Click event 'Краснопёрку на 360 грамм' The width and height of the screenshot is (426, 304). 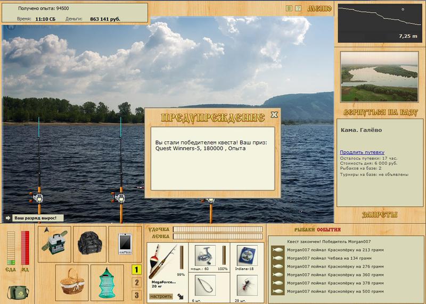(x=335, y=275)
